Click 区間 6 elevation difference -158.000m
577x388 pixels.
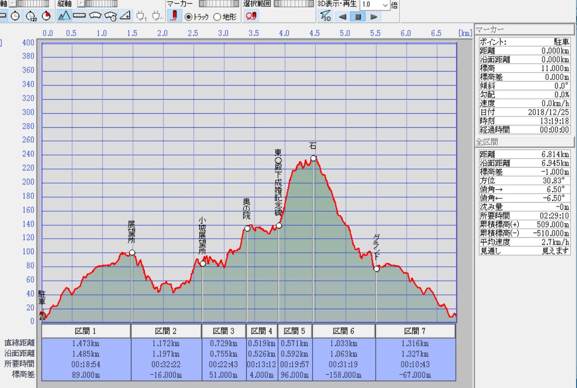pos(343,375)
